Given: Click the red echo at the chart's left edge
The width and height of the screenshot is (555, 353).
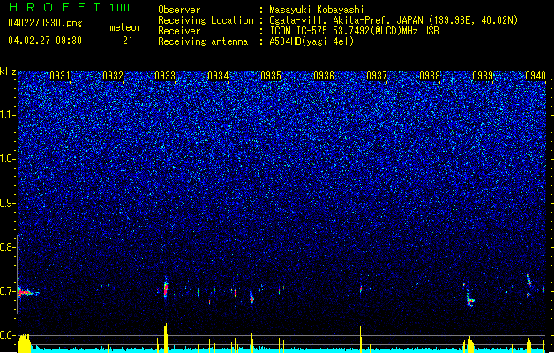Looking at the screenshot, I should [x=26, y=292].
